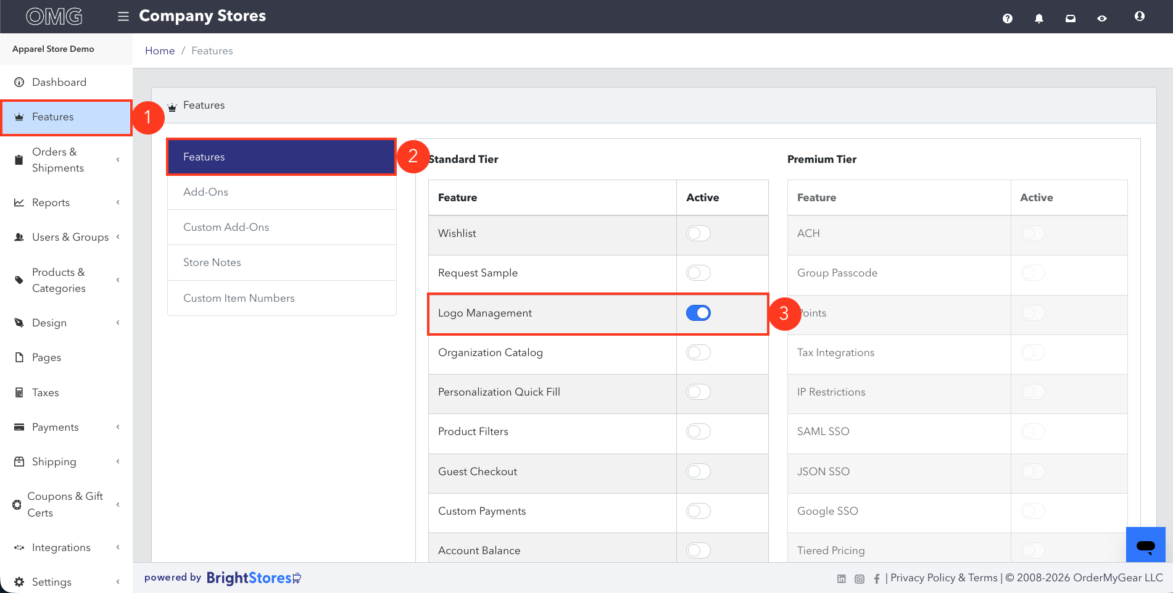Open the help question mark icon
This screenshot has width=1173, height=593.
coord(1008,19)
